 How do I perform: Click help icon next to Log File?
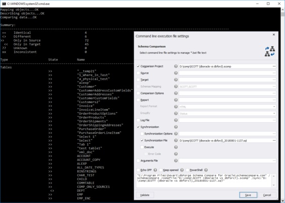point(176,120)
